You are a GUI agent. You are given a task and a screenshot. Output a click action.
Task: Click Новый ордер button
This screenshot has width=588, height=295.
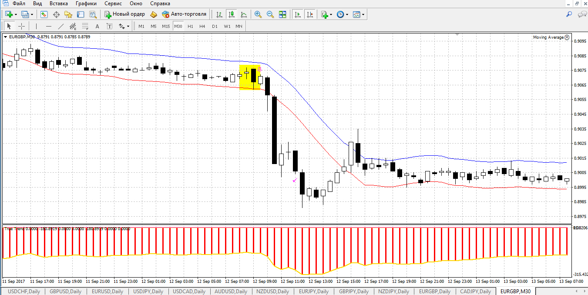[x=124, y=14]
